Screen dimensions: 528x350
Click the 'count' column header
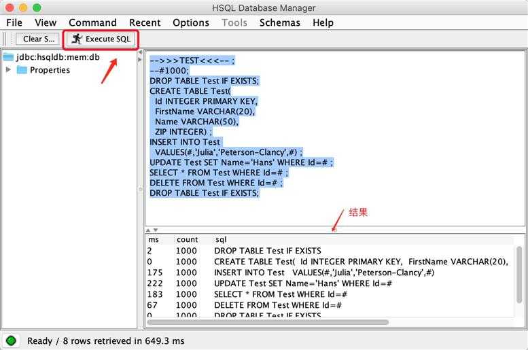point(188,240)
